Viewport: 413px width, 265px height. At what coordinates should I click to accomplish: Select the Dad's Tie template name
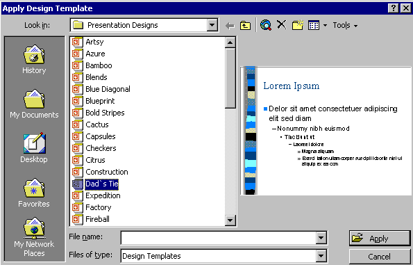[x=101, y=184]
